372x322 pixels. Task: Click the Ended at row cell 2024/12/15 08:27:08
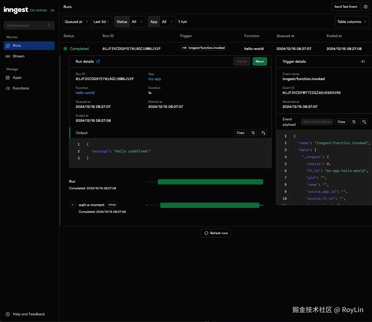(344, 49)
